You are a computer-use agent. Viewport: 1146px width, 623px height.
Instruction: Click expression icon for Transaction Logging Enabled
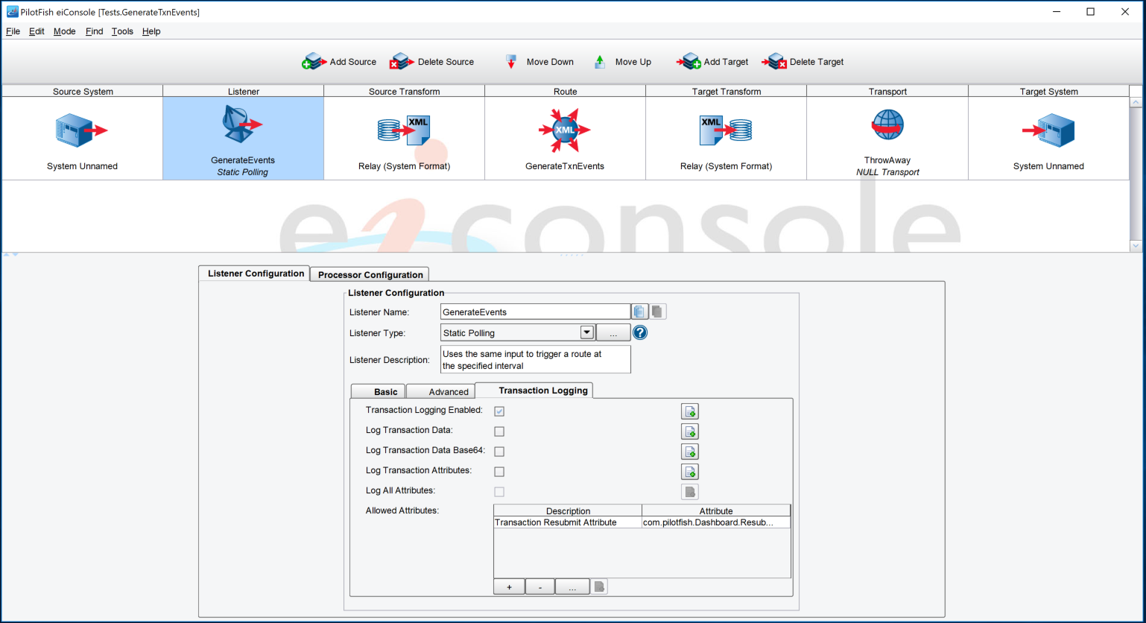point(690,411)
